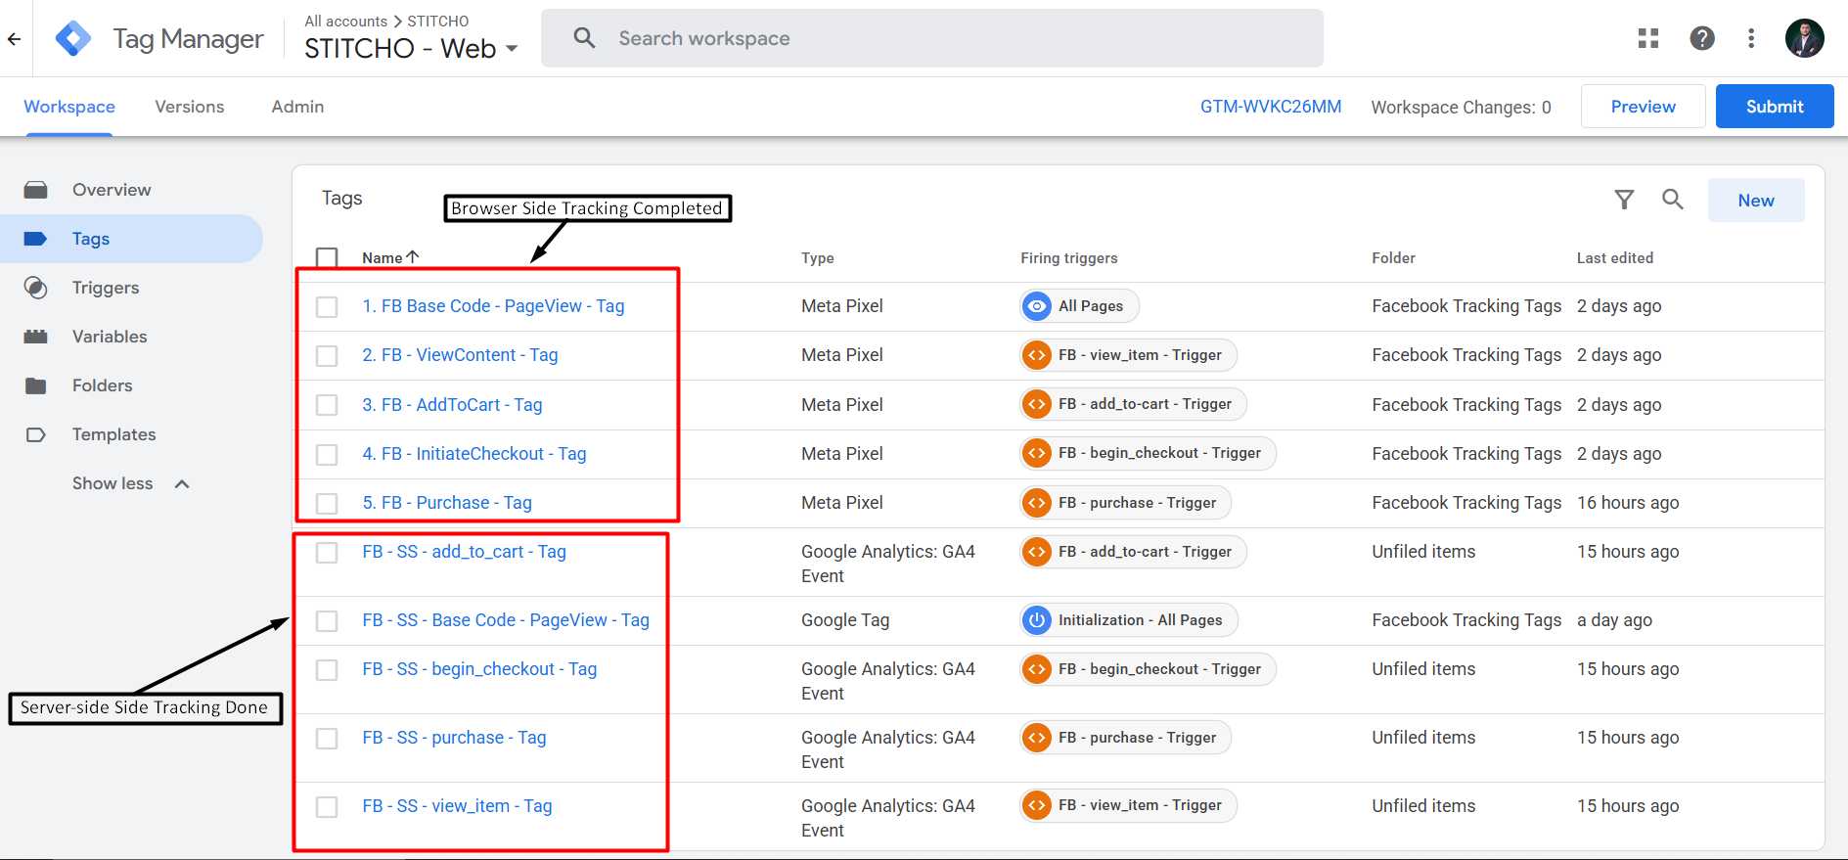Create a new tag with New button
This screenshot has height=860, width=1848.
1756,201
